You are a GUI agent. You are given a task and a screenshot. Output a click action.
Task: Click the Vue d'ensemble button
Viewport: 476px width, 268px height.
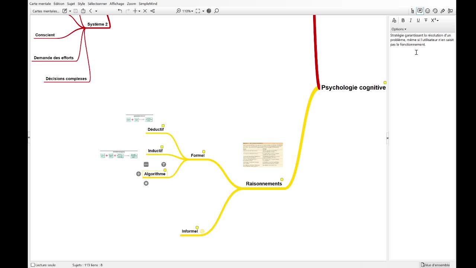(x=435, y=265)
